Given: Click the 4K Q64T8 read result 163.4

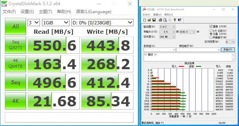Looking at the screenshot, I should click(x=54, y=64).
